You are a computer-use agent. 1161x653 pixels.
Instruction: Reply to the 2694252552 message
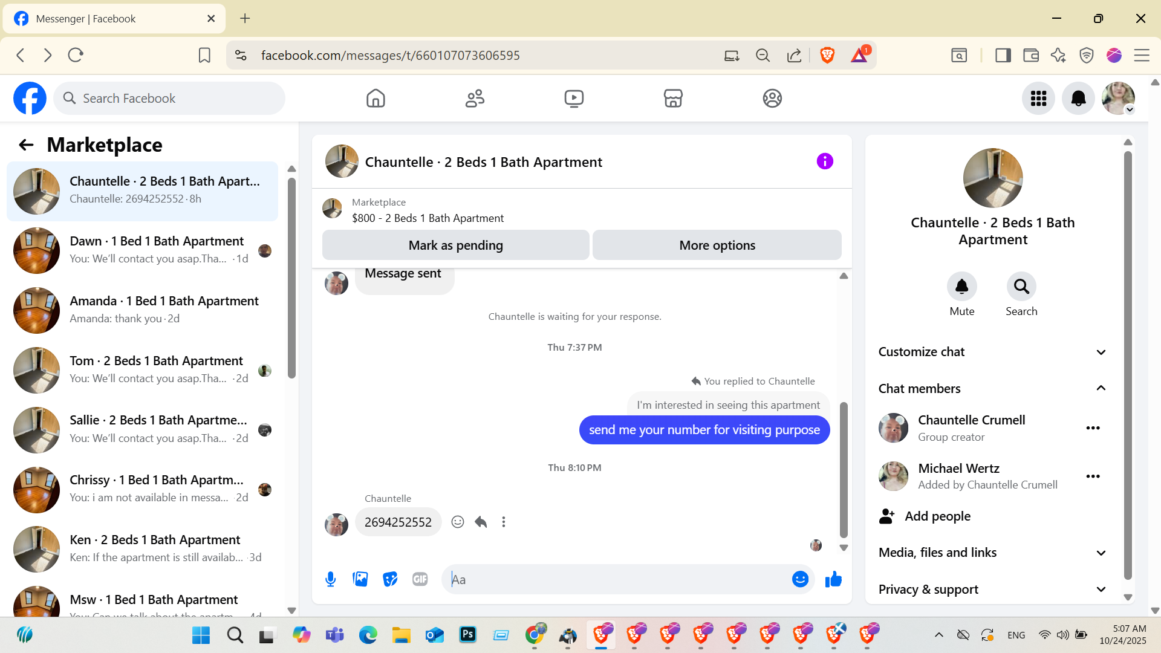click(x=481, y=522)
